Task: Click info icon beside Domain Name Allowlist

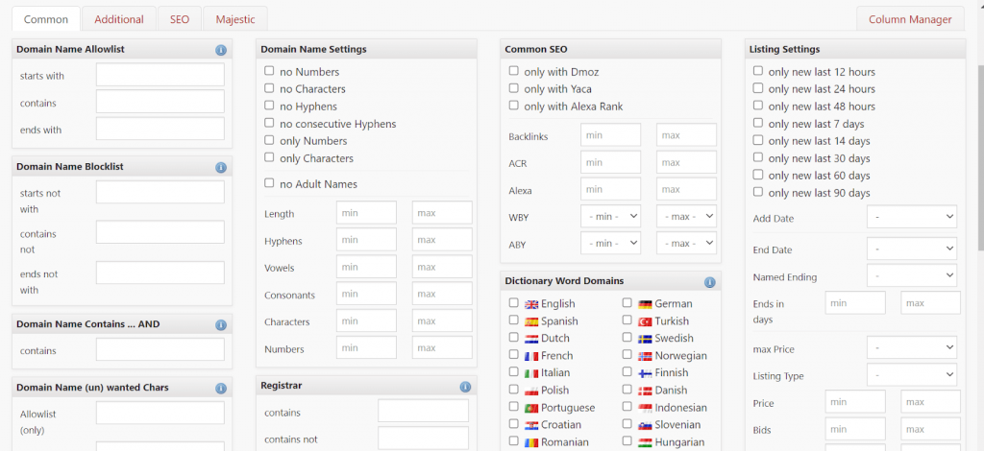Action: (x=221, y=50)
